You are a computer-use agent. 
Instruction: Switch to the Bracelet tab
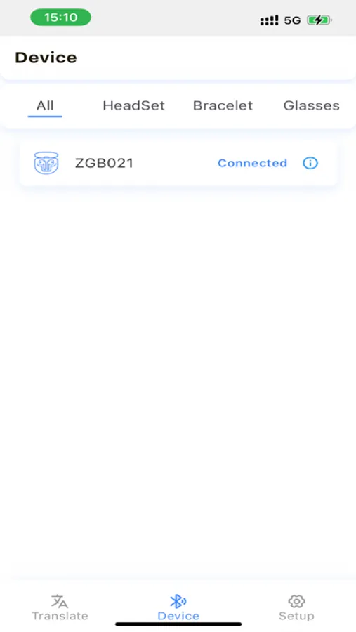click(x=223, y=105)
